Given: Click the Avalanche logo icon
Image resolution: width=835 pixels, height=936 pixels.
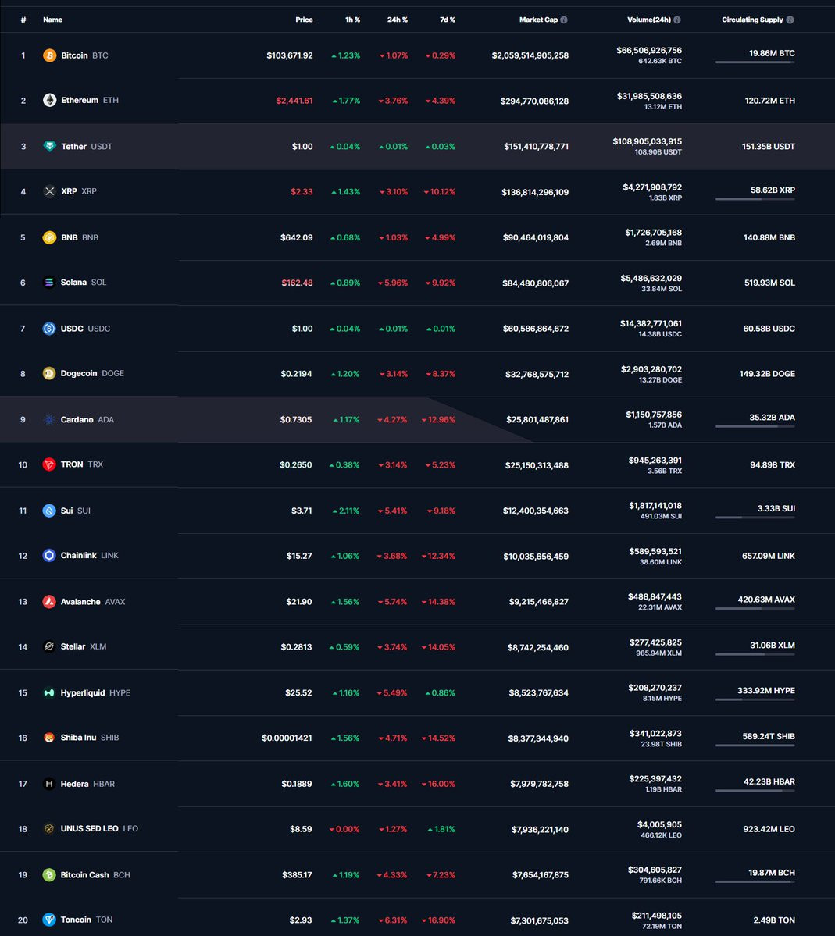Looking at the screenshot, I should coord(49,602).
